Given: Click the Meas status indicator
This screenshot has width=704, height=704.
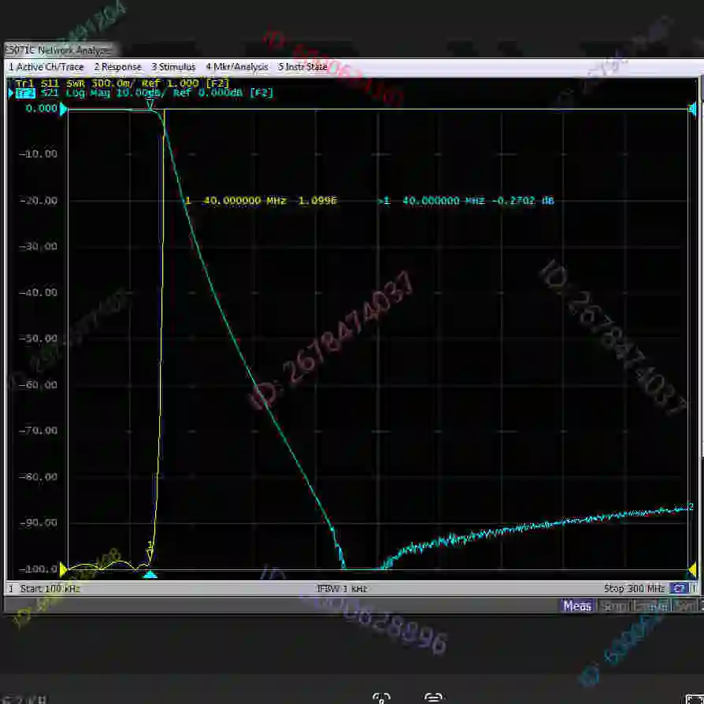Looking at the screenshot, I should pyautogui.click(x=577, y=606).
